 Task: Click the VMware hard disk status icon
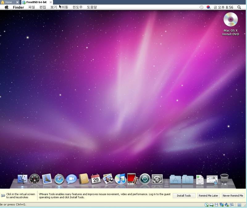pyautogui.click(x=211, y=205)
